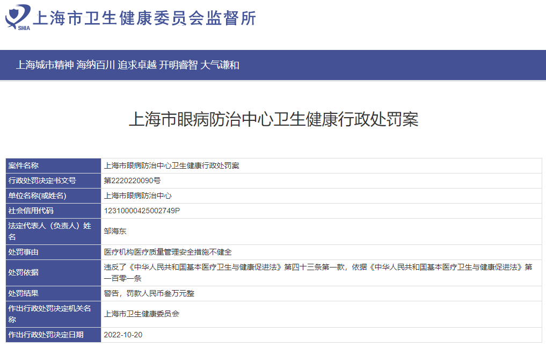Select the credit code 12310000425002749P
This screenshot has width=546, height=347.
click(142, 211)
